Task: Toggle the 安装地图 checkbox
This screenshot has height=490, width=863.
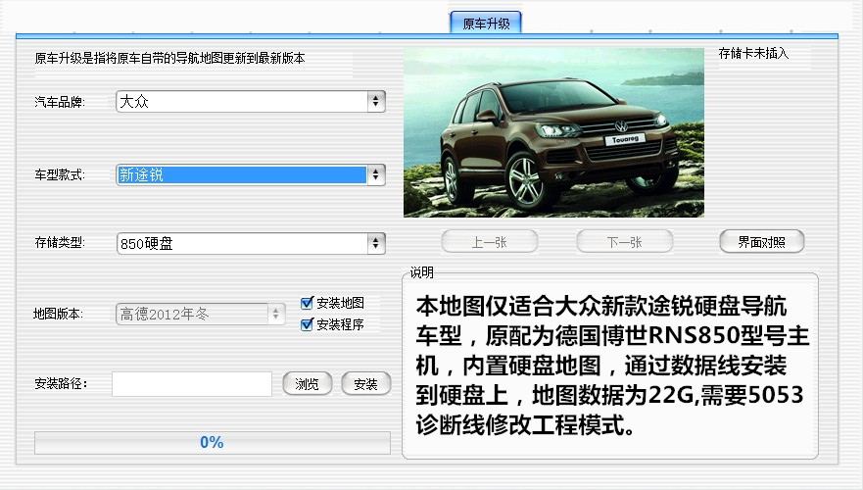Action: [x=308, y=303]
